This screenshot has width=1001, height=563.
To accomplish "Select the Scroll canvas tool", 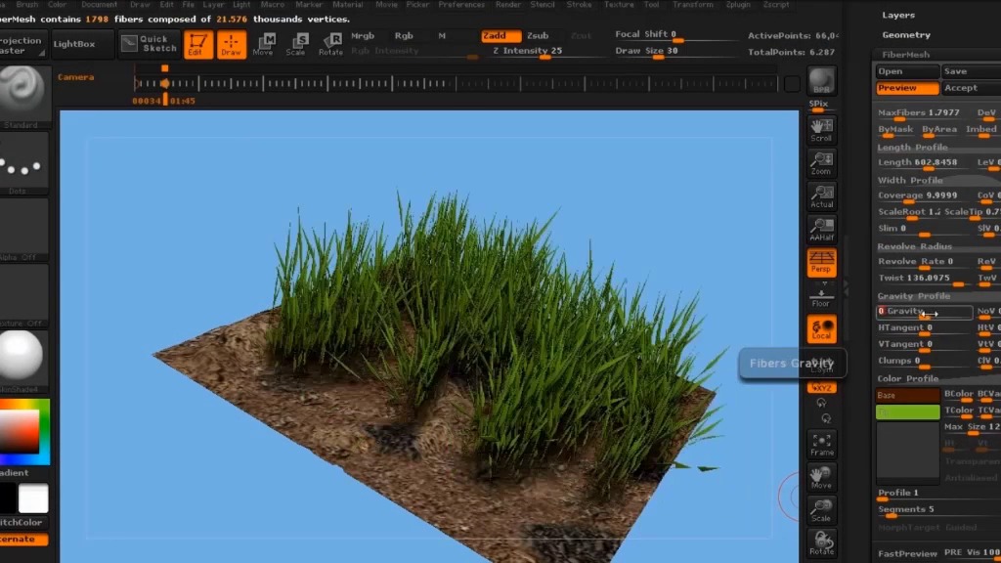I will tap(821, 128).
